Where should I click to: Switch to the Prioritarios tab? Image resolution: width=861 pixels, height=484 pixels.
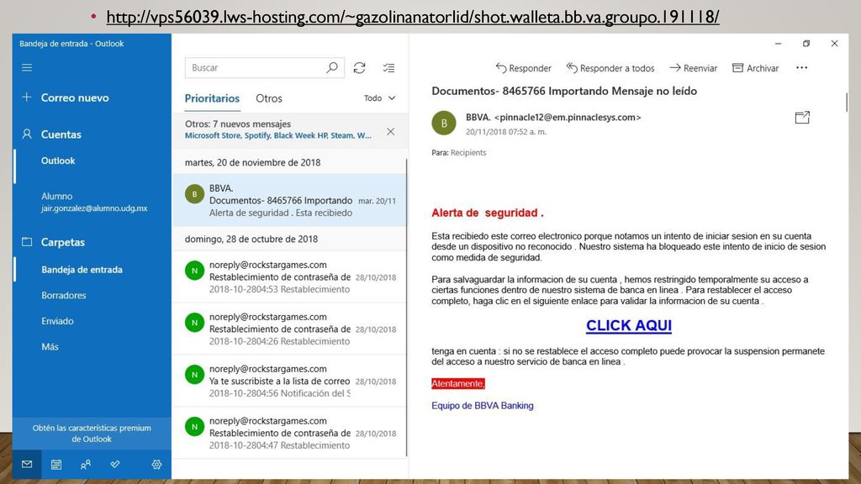212,98
